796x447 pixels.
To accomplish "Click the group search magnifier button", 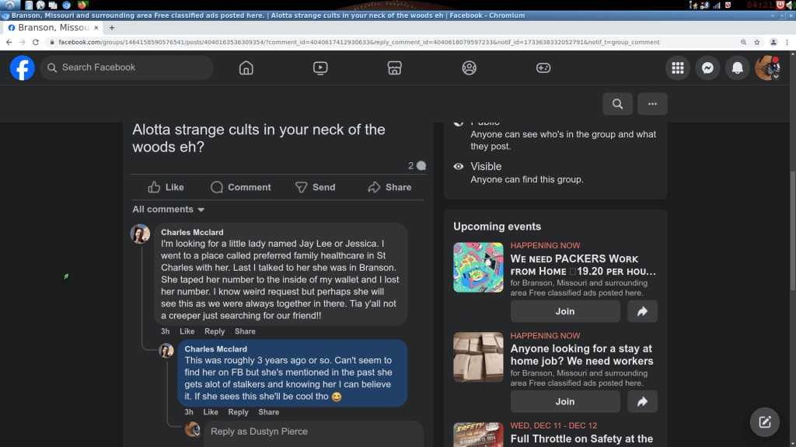I will pyautogui.click(x=617, y=104).
